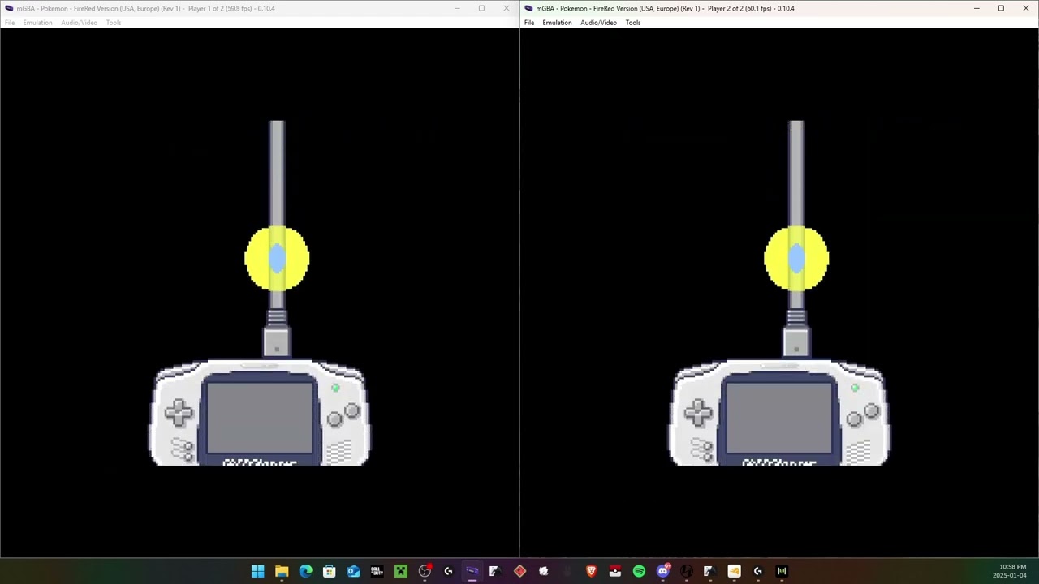Click the mGBA icon in Player 2 title bar
The height and width of the screenshot is (584, 1039).
click(x=529, y=8)
